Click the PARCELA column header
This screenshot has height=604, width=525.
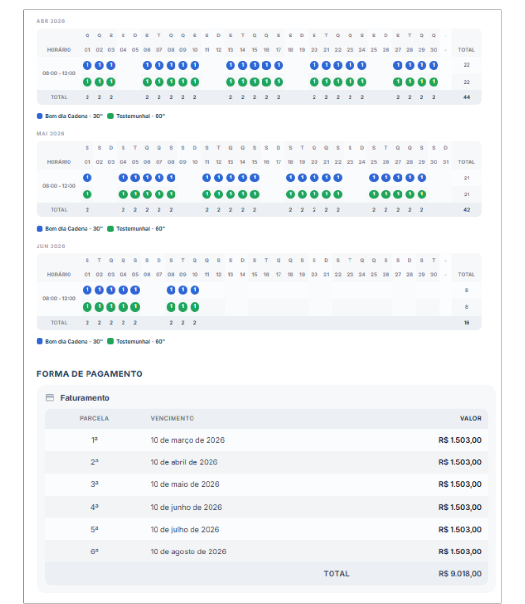[x=94, y=418]
